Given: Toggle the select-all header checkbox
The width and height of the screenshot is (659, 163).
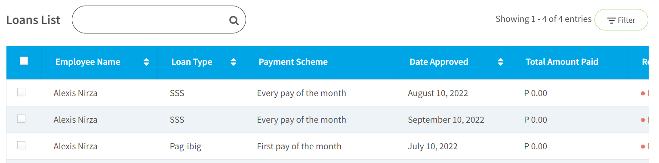Looking at the screenshot, I should pos(24,61).
